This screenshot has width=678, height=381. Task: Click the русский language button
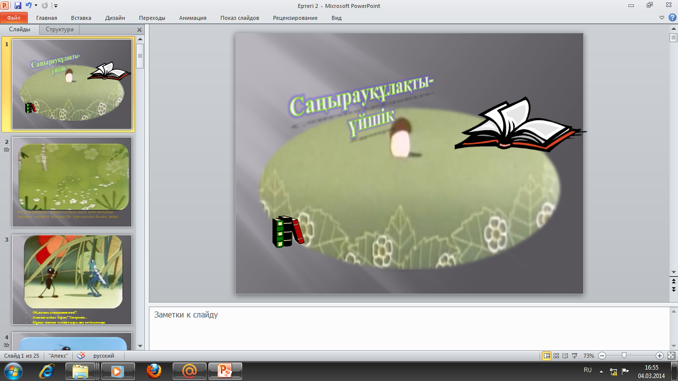click(x=104, y=356)
